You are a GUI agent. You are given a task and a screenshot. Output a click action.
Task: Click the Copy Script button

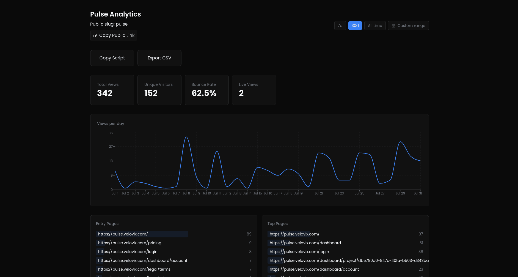coord(112,58)
